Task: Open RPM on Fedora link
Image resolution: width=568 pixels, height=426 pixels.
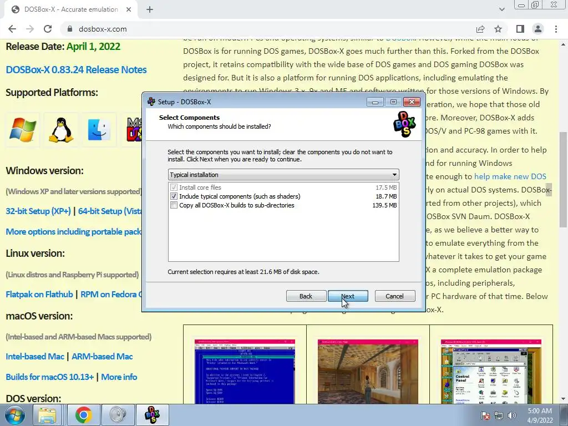Action: coord(111,295)
